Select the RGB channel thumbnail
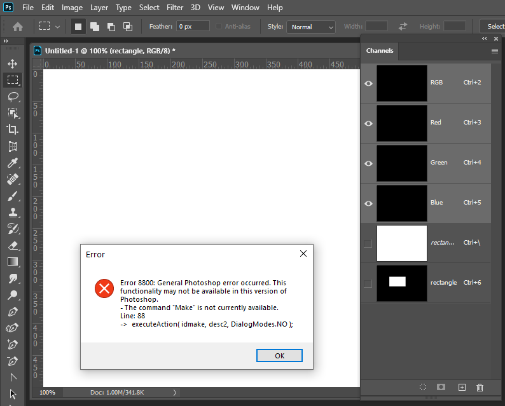The height and width of the screenshot is (406, 505). (x=402, y=83)
